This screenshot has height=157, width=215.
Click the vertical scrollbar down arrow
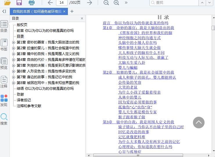pos(214,151)
